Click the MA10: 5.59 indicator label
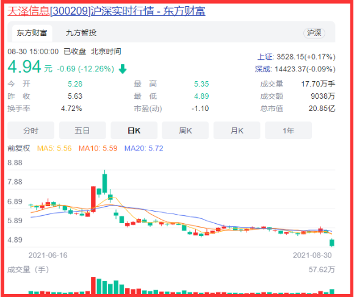Image resolution: width=354 pixels, height=297 pixels. click(98, 148)
